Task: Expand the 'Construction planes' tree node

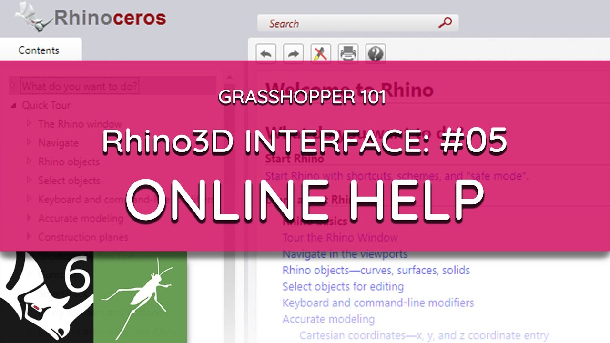Action: pyautogui.click(x=30, y=237)
